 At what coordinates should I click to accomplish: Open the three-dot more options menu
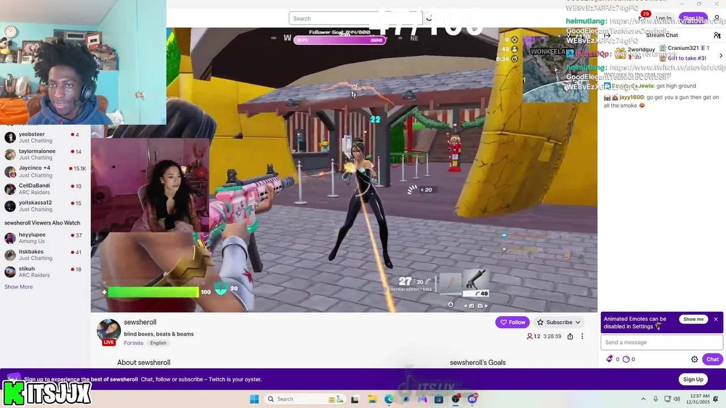tap(582, 336)
